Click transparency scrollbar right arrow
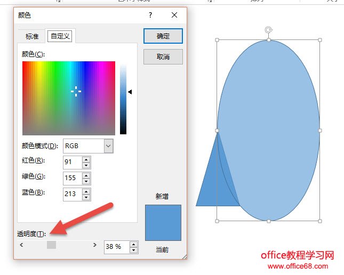This screenshot has height=275, width=344. coord(95,245)
